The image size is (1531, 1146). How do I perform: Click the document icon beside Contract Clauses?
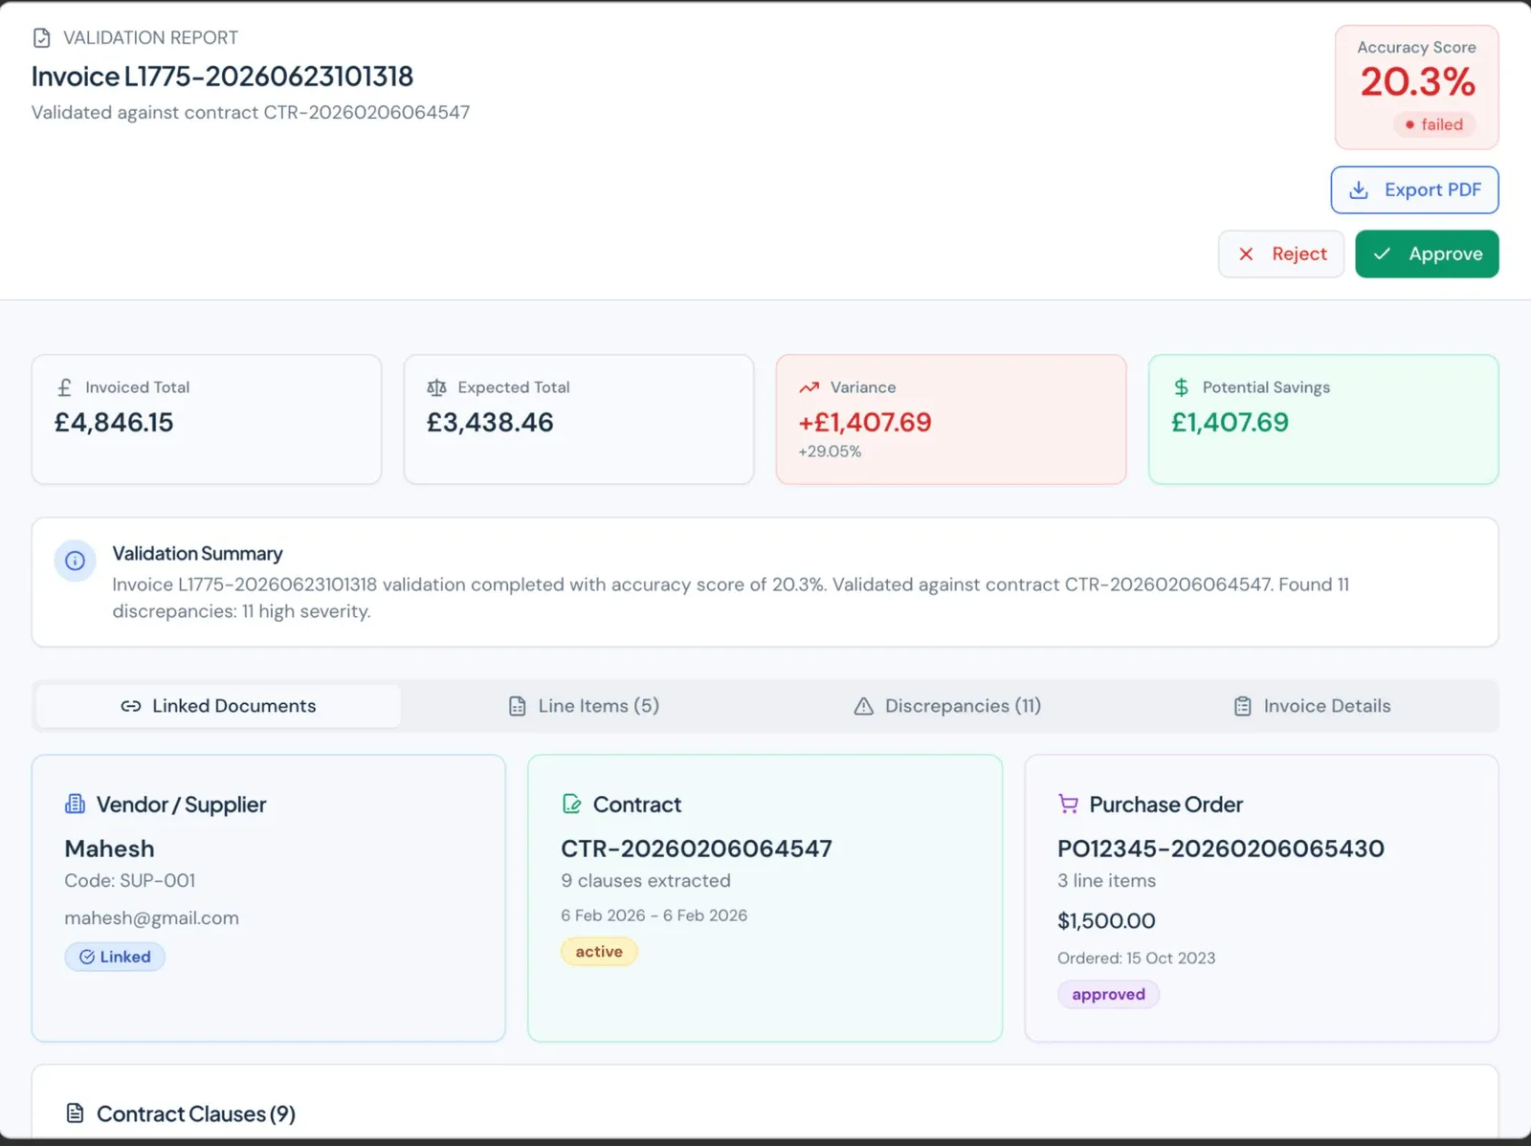tap(75, 1113)
